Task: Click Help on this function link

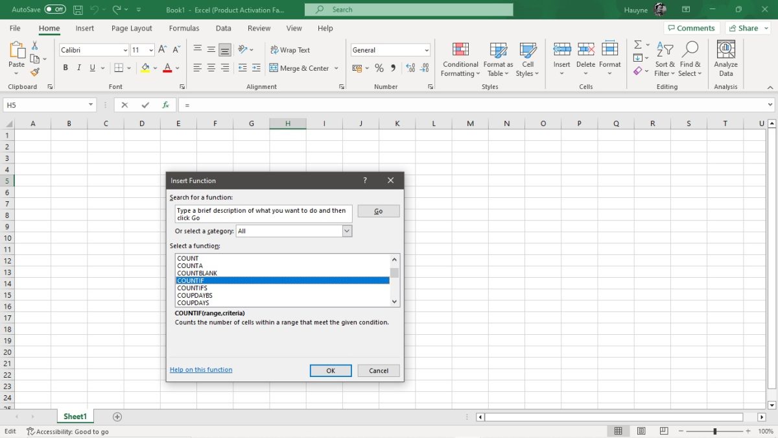Action: pos(201,369)
